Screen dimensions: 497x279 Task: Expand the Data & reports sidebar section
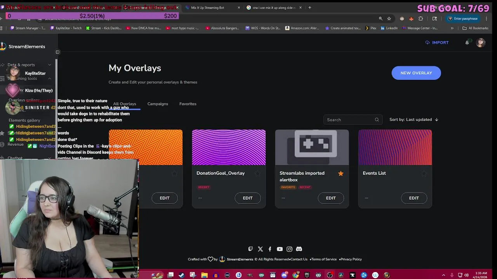click(49, 65)
